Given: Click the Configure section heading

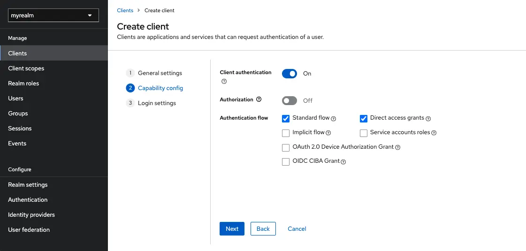Looking at the screenshot, I should pyautogui.click(x=19, y=169).
